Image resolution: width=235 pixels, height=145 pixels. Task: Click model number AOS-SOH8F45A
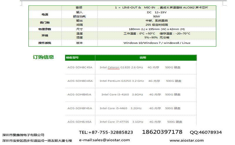(x=80, y=108)
